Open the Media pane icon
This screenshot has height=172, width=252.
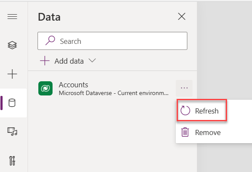tap(12, 132)
